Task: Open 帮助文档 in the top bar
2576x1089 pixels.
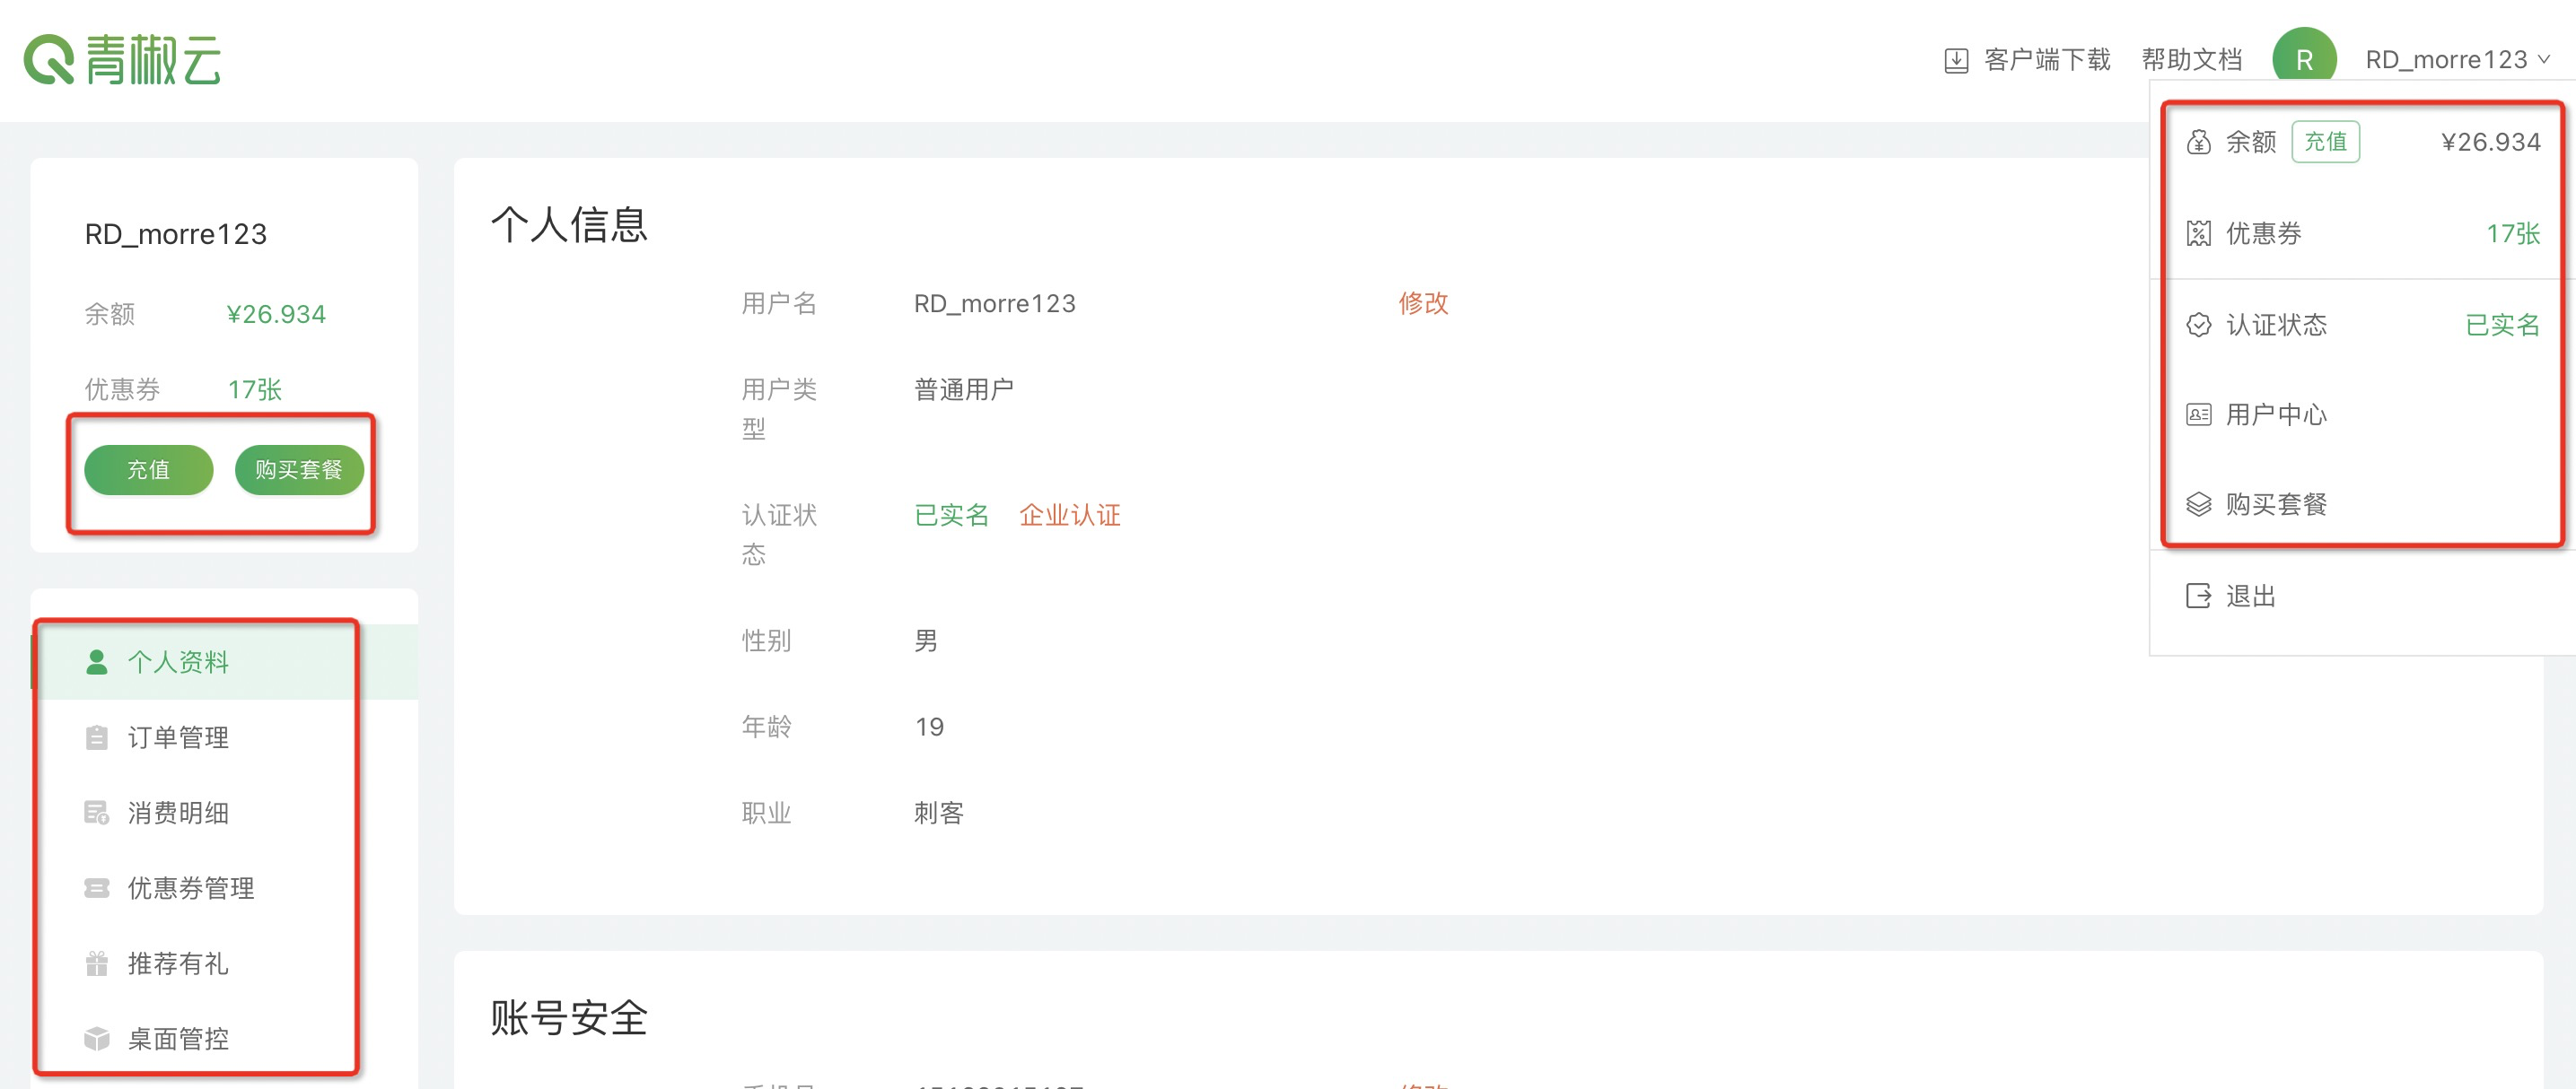Action: [x=2191, y=60]
